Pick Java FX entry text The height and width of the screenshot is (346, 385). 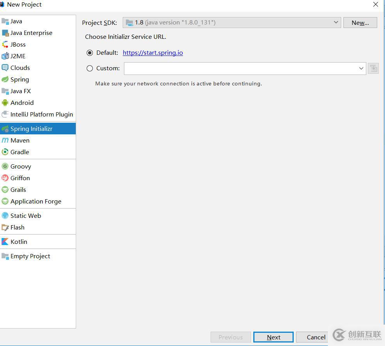click(21, 91)
